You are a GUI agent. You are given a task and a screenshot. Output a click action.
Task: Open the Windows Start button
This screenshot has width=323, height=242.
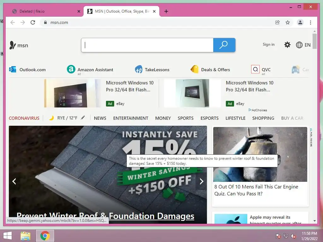tap(8, 236)
